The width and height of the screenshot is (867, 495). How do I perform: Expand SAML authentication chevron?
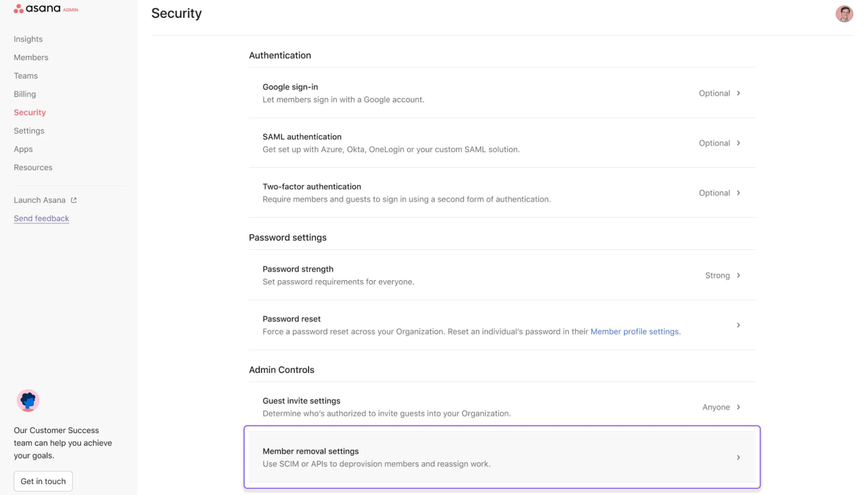pos(738,143)
